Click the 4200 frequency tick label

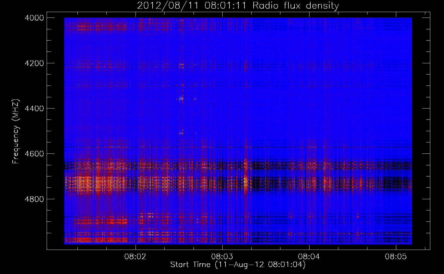pos(34,63)
